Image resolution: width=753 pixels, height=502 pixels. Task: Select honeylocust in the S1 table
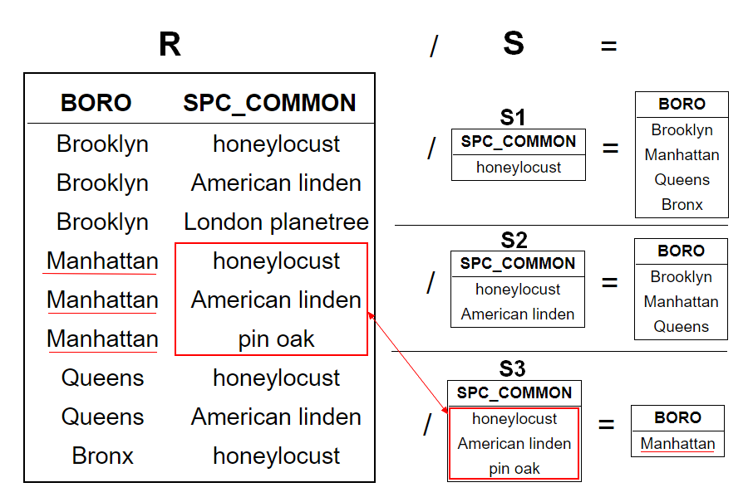coord(519,168)
